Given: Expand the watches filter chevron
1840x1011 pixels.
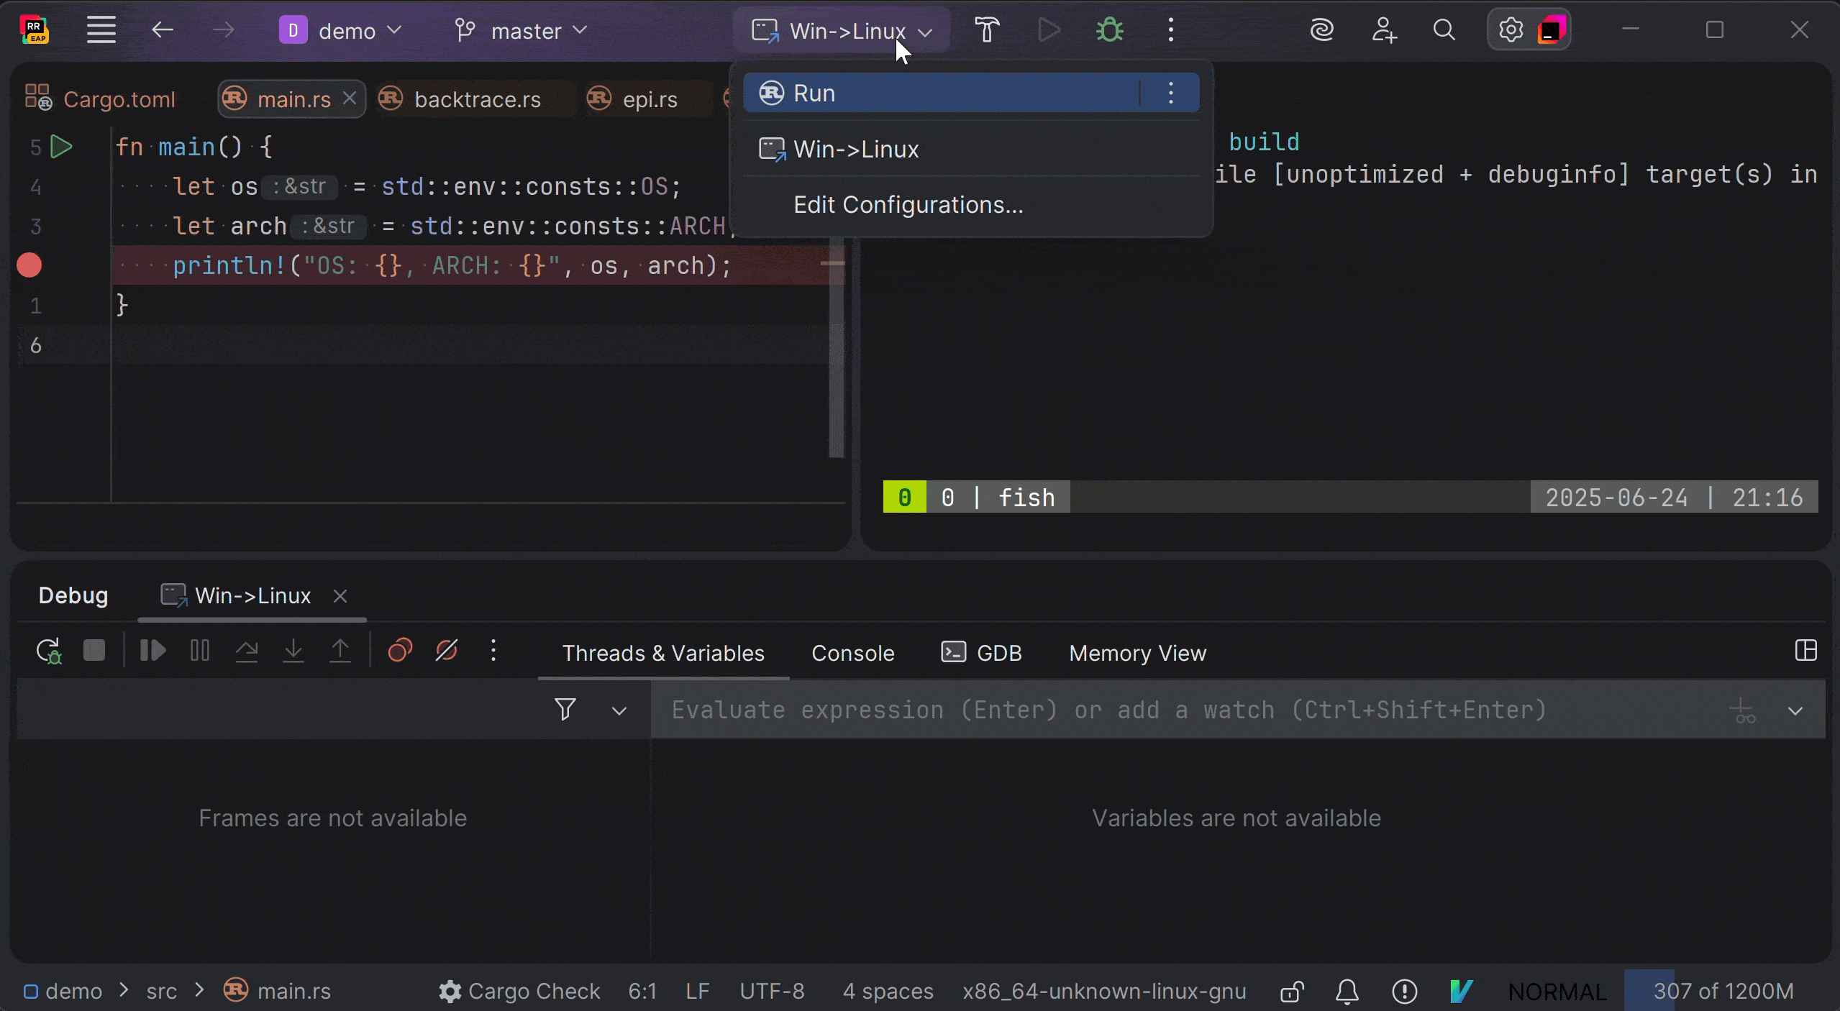Looking at the screenshot, I should point(619,711).
